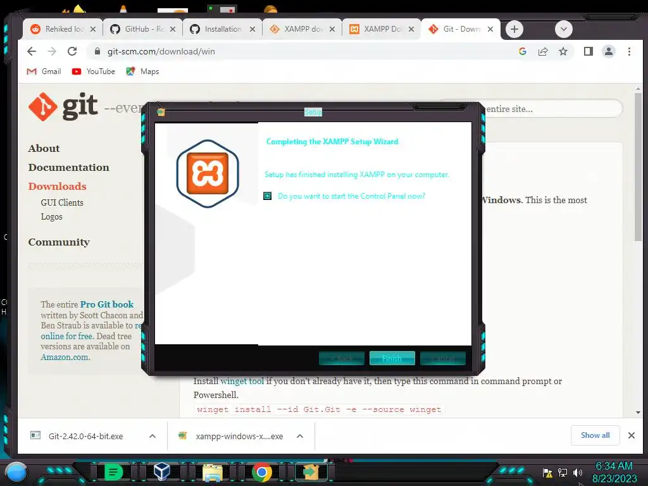Screen dimensions: 648x486
Task: Switch to the GitHub repository tab
Action: [x=142, y=29]
